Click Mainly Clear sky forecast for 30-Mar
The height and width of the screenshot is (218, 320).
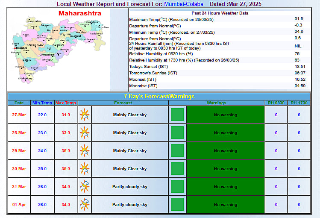(130, 168)
